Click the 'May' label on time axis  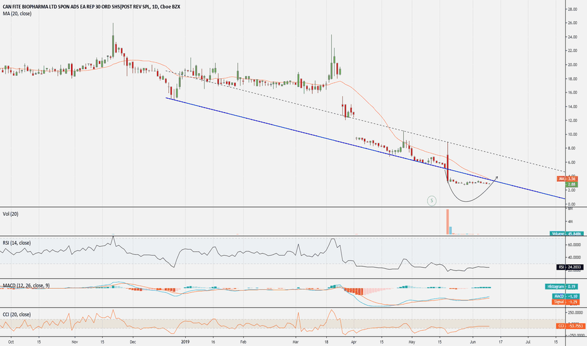(x=412, y=342)
